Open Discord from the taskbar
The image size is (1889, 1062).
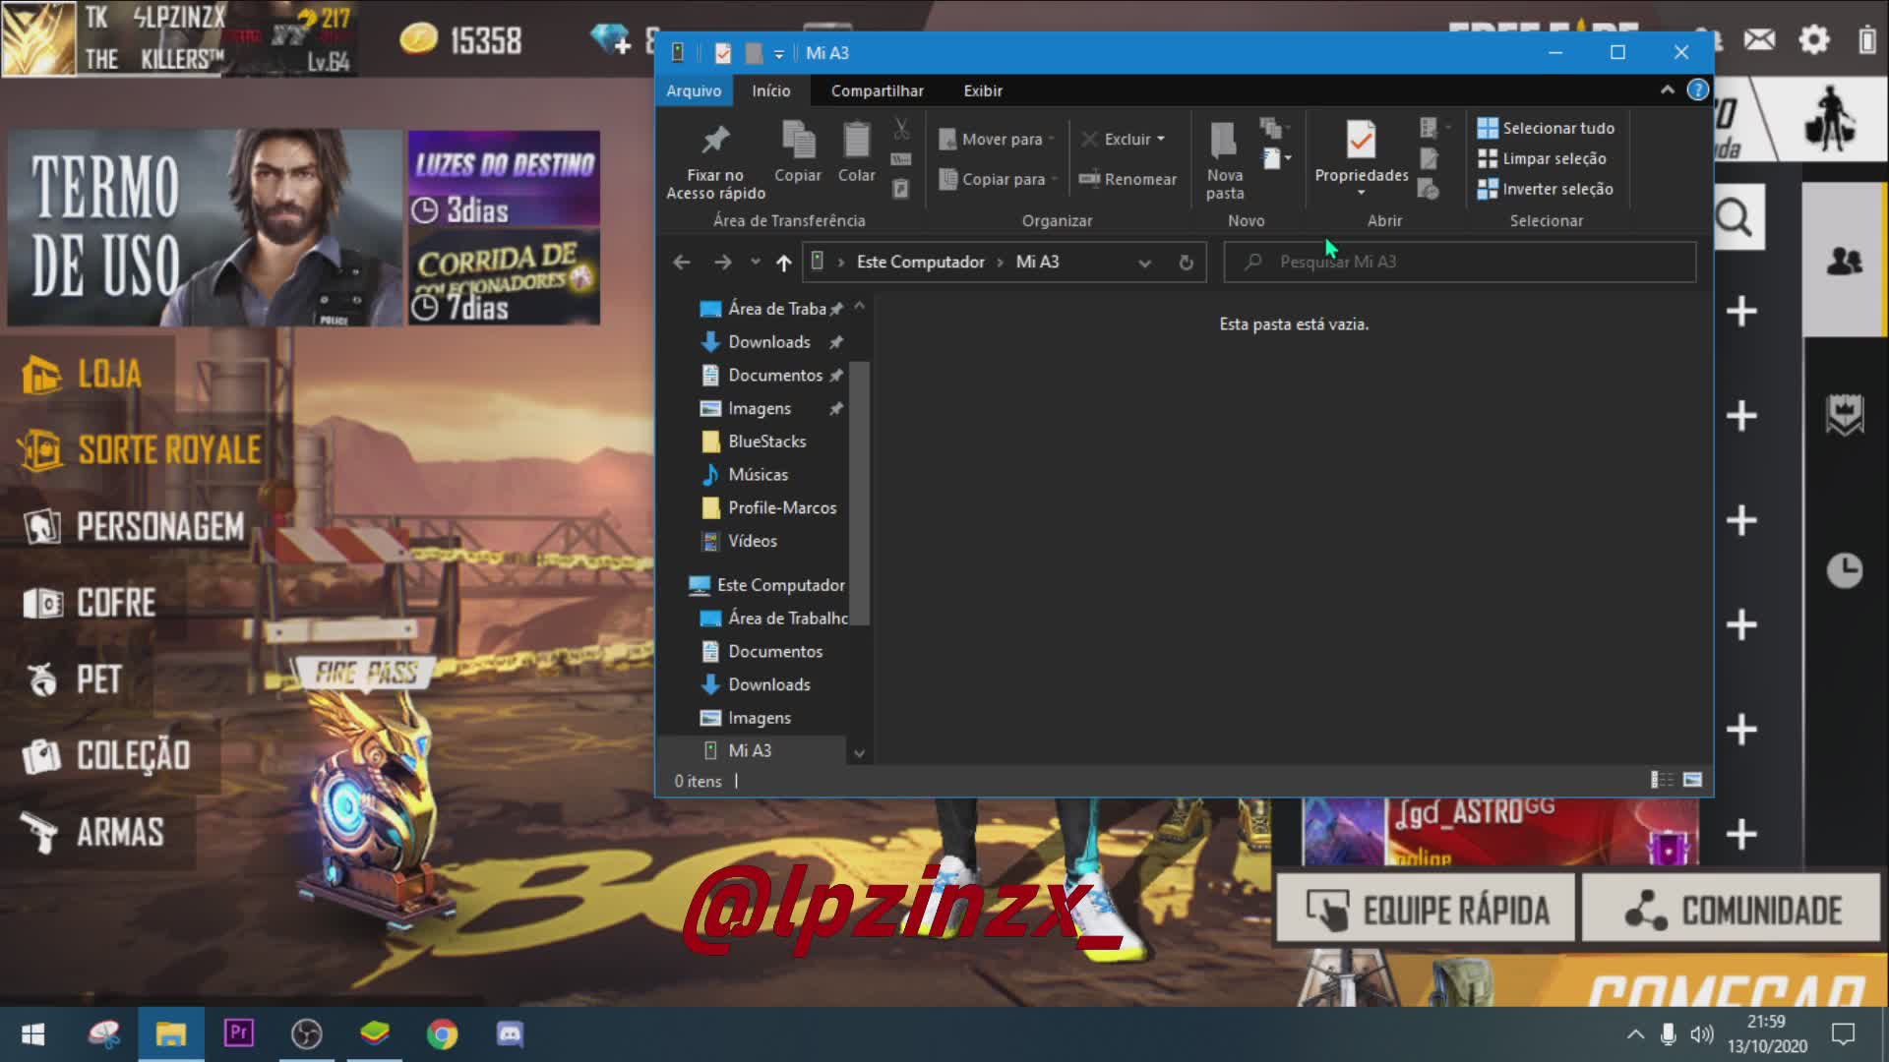[510, 1033]
